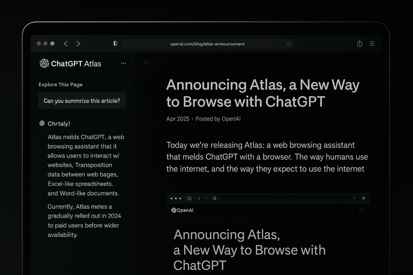The width and height of the screenshot is (413, 275).
Task: Click the address bar showing atlas-announcement URL
Action: (x=207, y=44)
